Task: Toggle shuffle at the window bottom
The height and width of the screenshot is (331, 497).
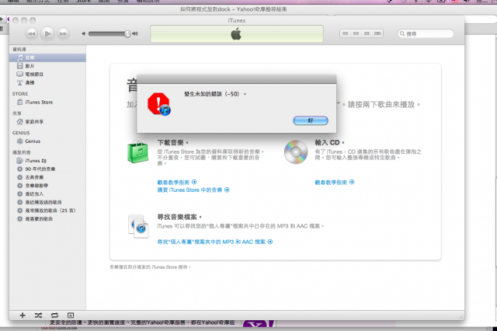Action: click(x=38, y=315)
